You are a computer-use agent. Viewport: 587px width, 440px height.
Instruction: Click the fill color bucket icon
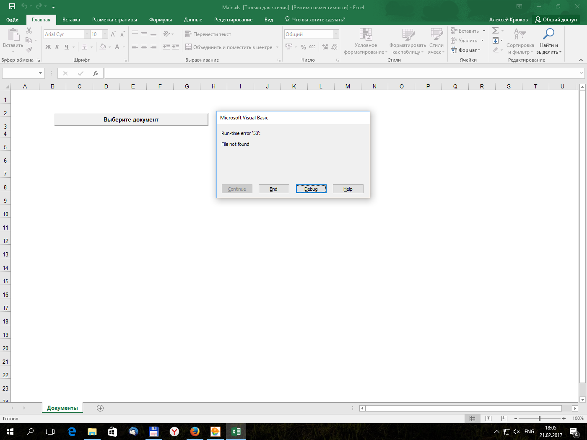click(x=103, y=47)
